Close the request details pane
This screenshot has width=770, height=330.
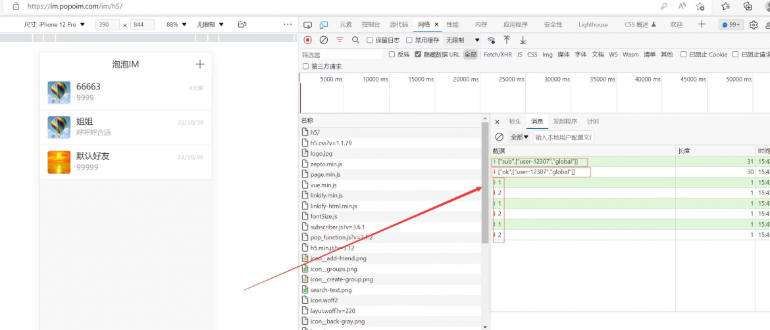point(497,122)
